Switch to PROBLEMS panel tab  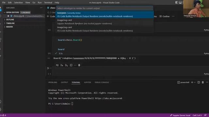pyautogui.click(x=53, y=82)
